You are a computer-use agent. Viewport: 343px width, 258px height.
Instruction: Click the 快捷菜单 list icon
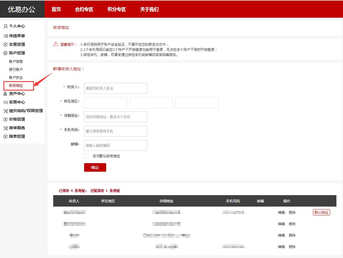pyautogui.click(x=5, y=36)
